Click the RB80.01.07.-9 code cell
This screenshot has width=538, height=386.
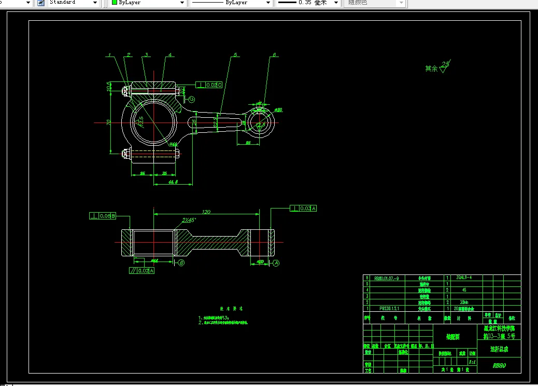(386, 278)
